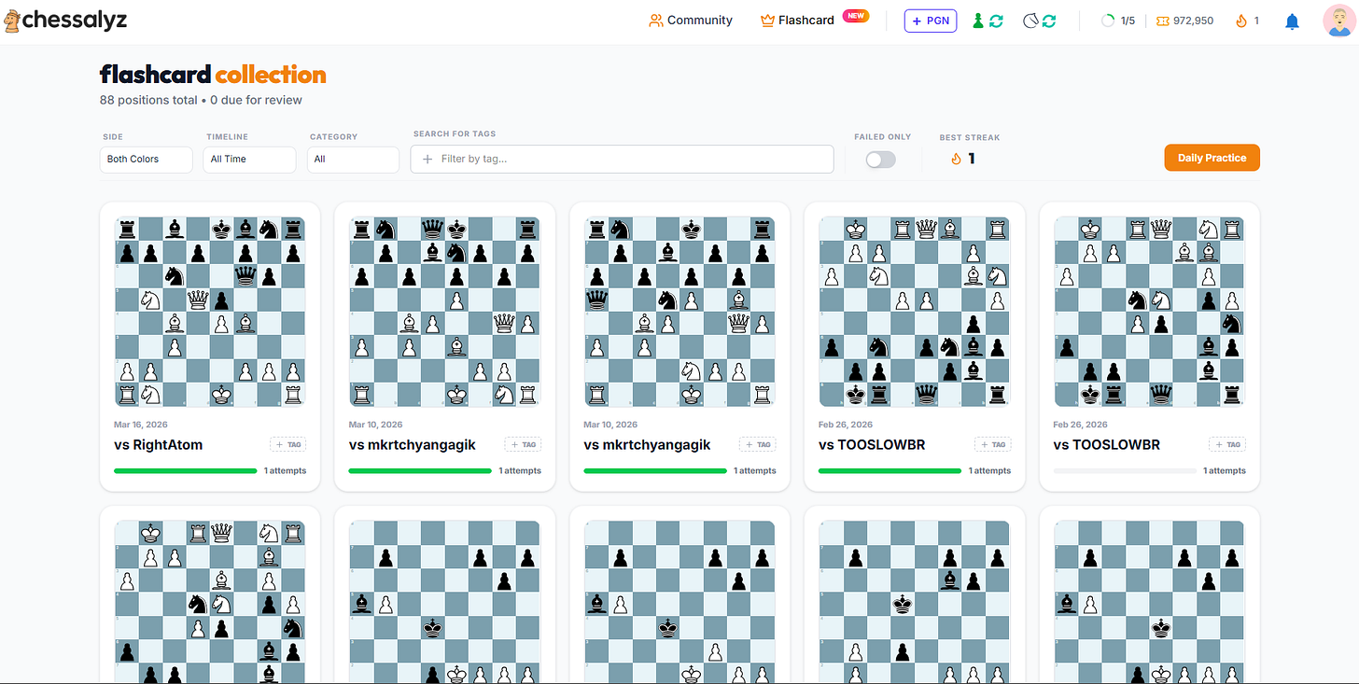This screenshot has height=684, width=1359.
Task: Toggle the Failed Only switch
Action: 880,160
